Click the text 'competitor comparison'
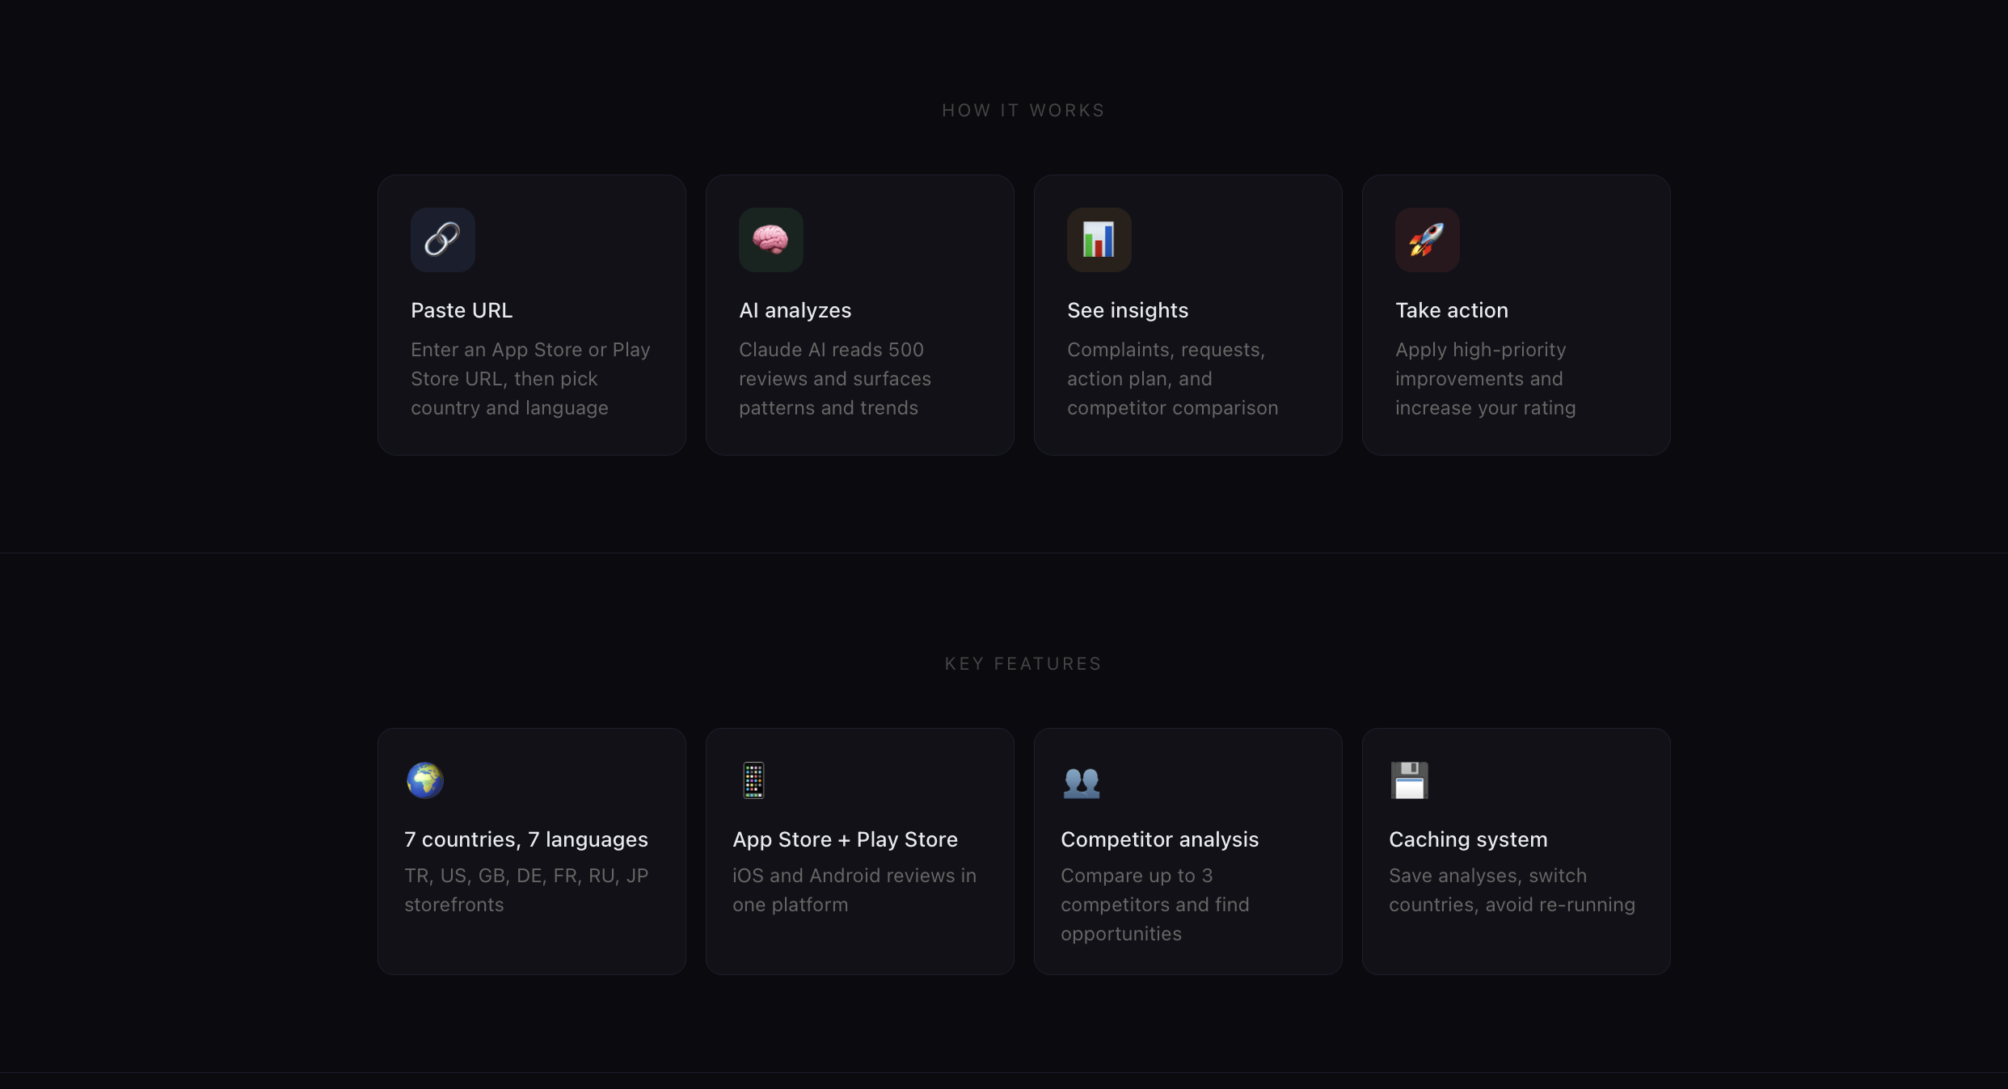This screenshot has height=1089, width=2008. tap(1172, 408)
